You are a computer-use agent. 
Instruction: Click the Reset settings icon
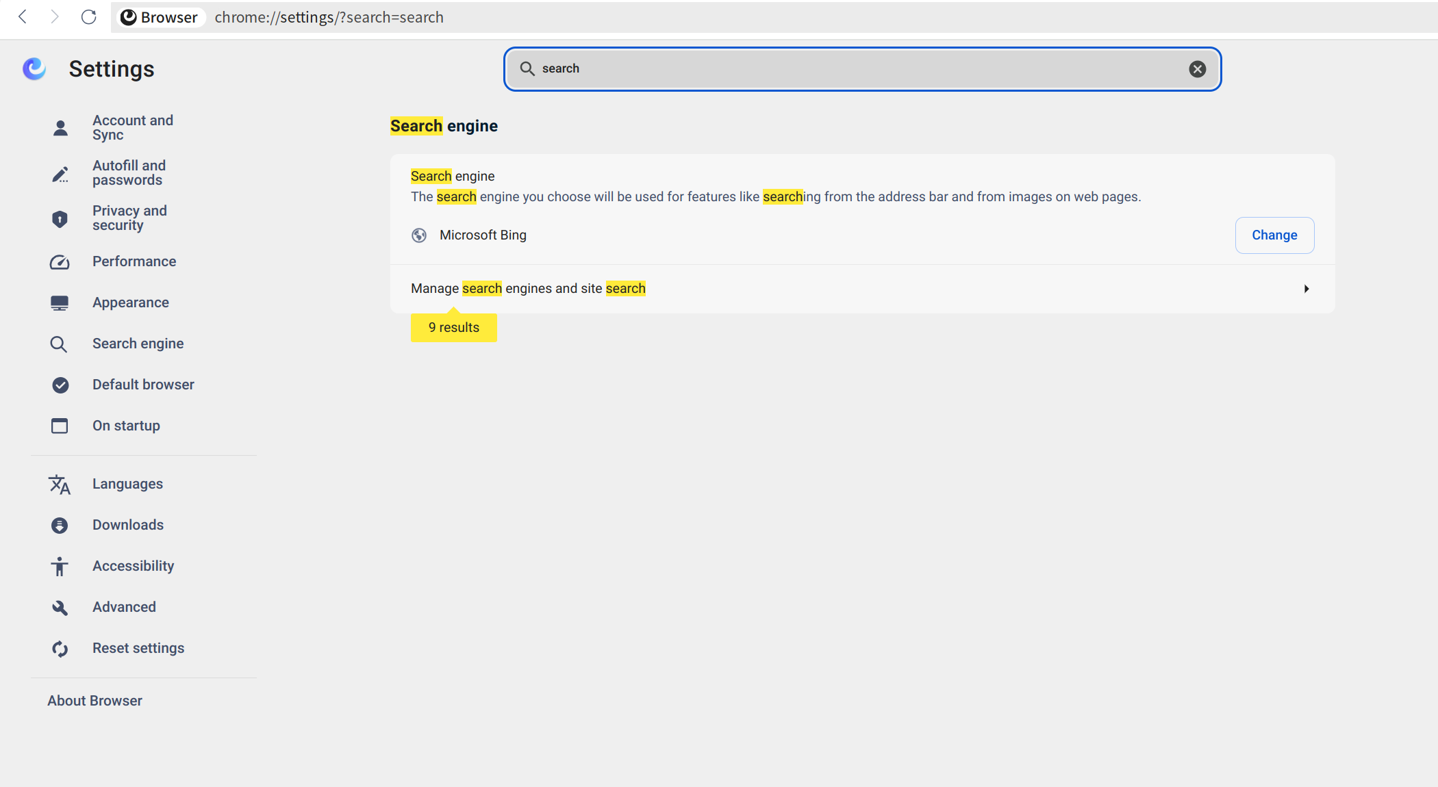click(x=60, y=649)
